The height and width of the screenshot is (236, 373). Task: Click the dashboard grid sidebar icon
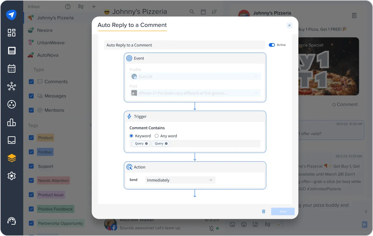(12, 33)
